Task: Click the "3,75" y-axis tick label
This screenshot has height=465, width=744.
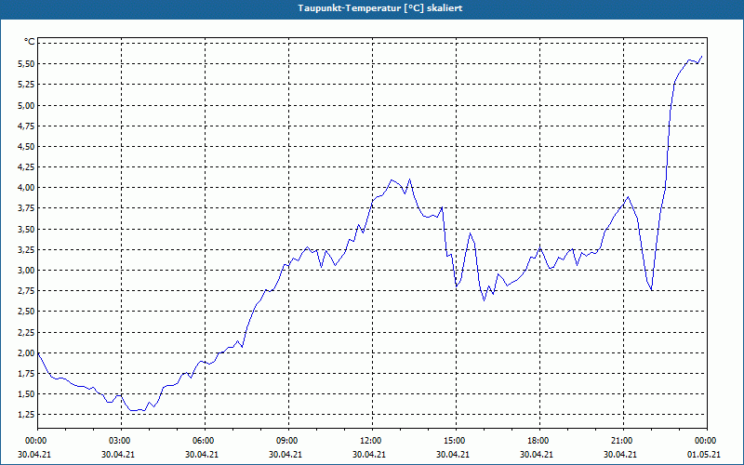Action: click(x=27, y=208)
